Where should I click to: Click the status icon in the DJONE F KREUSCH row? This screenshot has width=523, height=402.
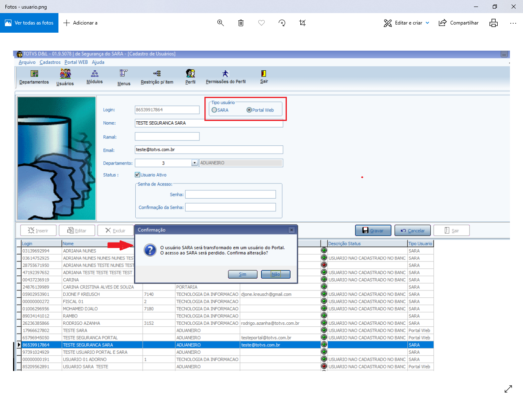tap(324, 294)
